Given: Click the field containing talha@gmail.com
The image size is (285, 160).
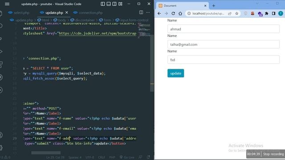Looking at the screenshot, I should pyautogui.click(x=224, y=44).
